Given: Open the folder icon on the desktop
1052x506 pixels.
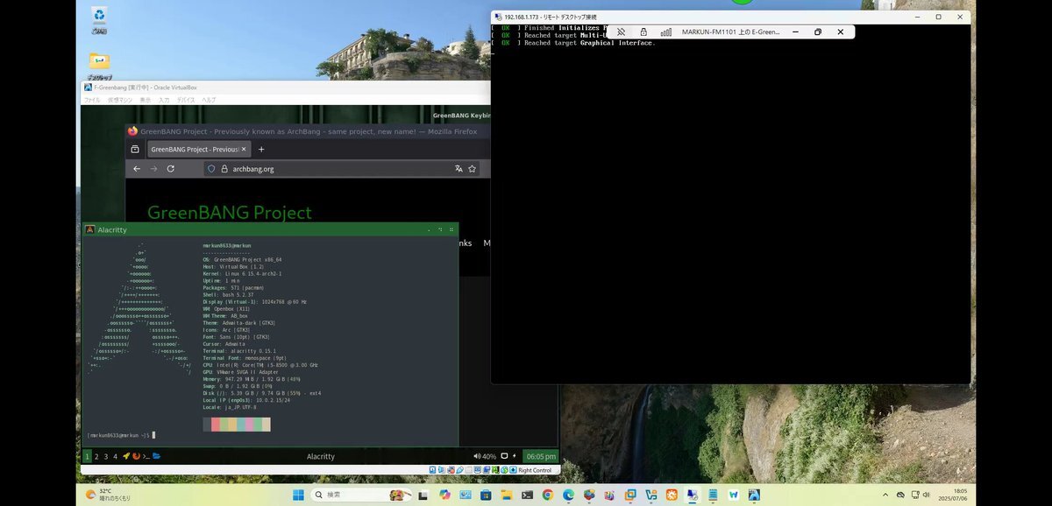Looking at the screenshot, I should coord(99,63).
